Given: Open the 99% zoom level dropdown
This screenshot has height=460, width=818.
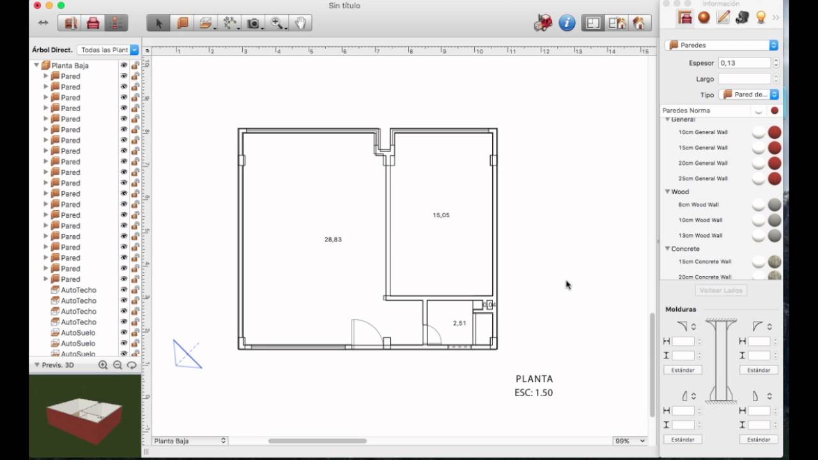Looking at the screenshot, I should (x=629, y=441).
